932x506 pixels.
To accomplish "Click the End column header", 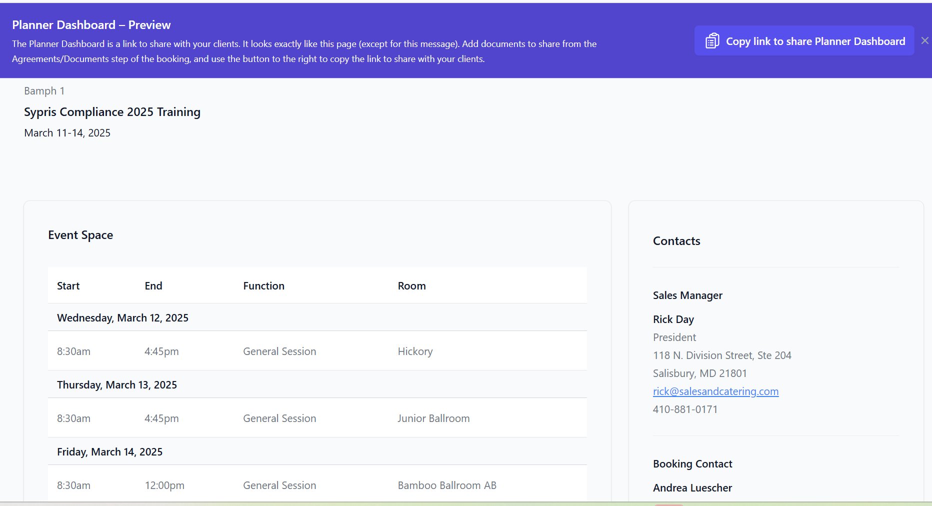I will (x=153, y=286).
